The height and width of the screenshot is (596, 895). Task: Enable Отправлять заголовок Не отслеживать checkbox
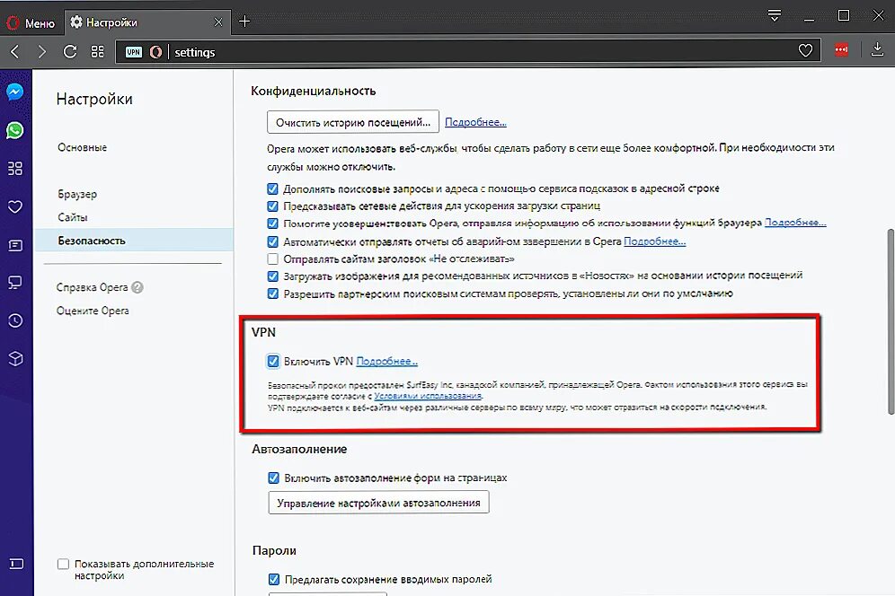pyautogui.click(x=273, y=259)
